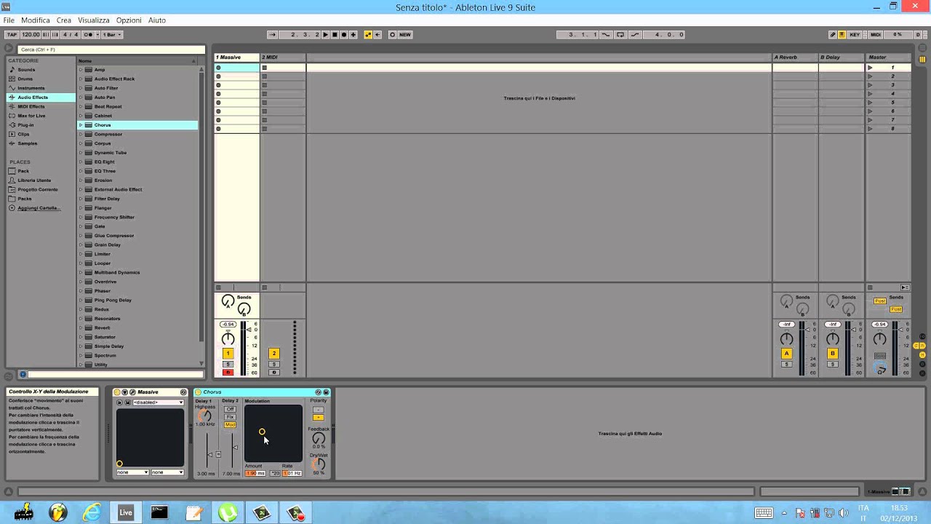Toggle the Loop switch
Screen dimensions: 931x524
pos(620,34)
